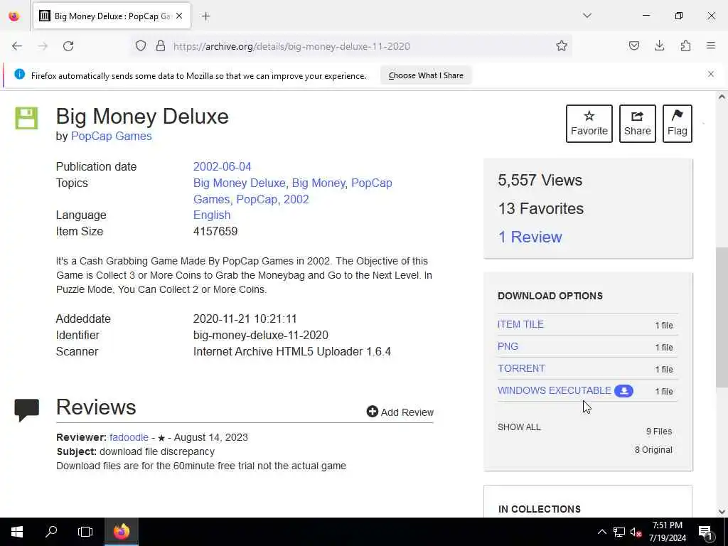Image resolution: width=728 pixels, height=546 pixels.
Task: Download the ITEM TILE file
Action: [x=520, y=324]
